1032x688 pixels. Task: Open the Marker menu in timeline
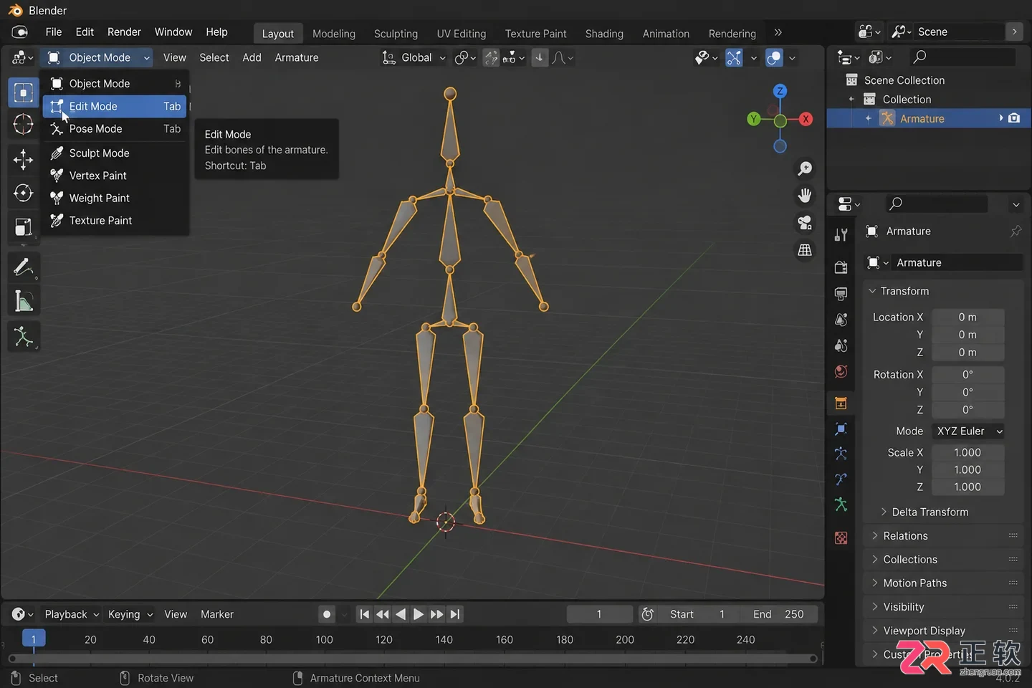(217, 614)
